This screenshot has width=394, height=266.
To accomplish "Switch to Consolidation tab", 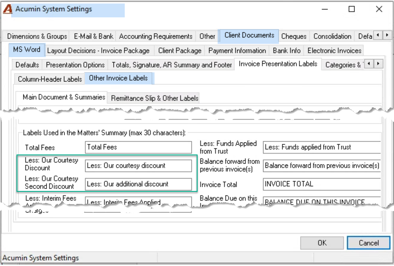I will 332,36.
